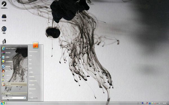Viewport: 169px width, 105px height.
Task: Click the Start menu shut down button
Action: point(32,98)
